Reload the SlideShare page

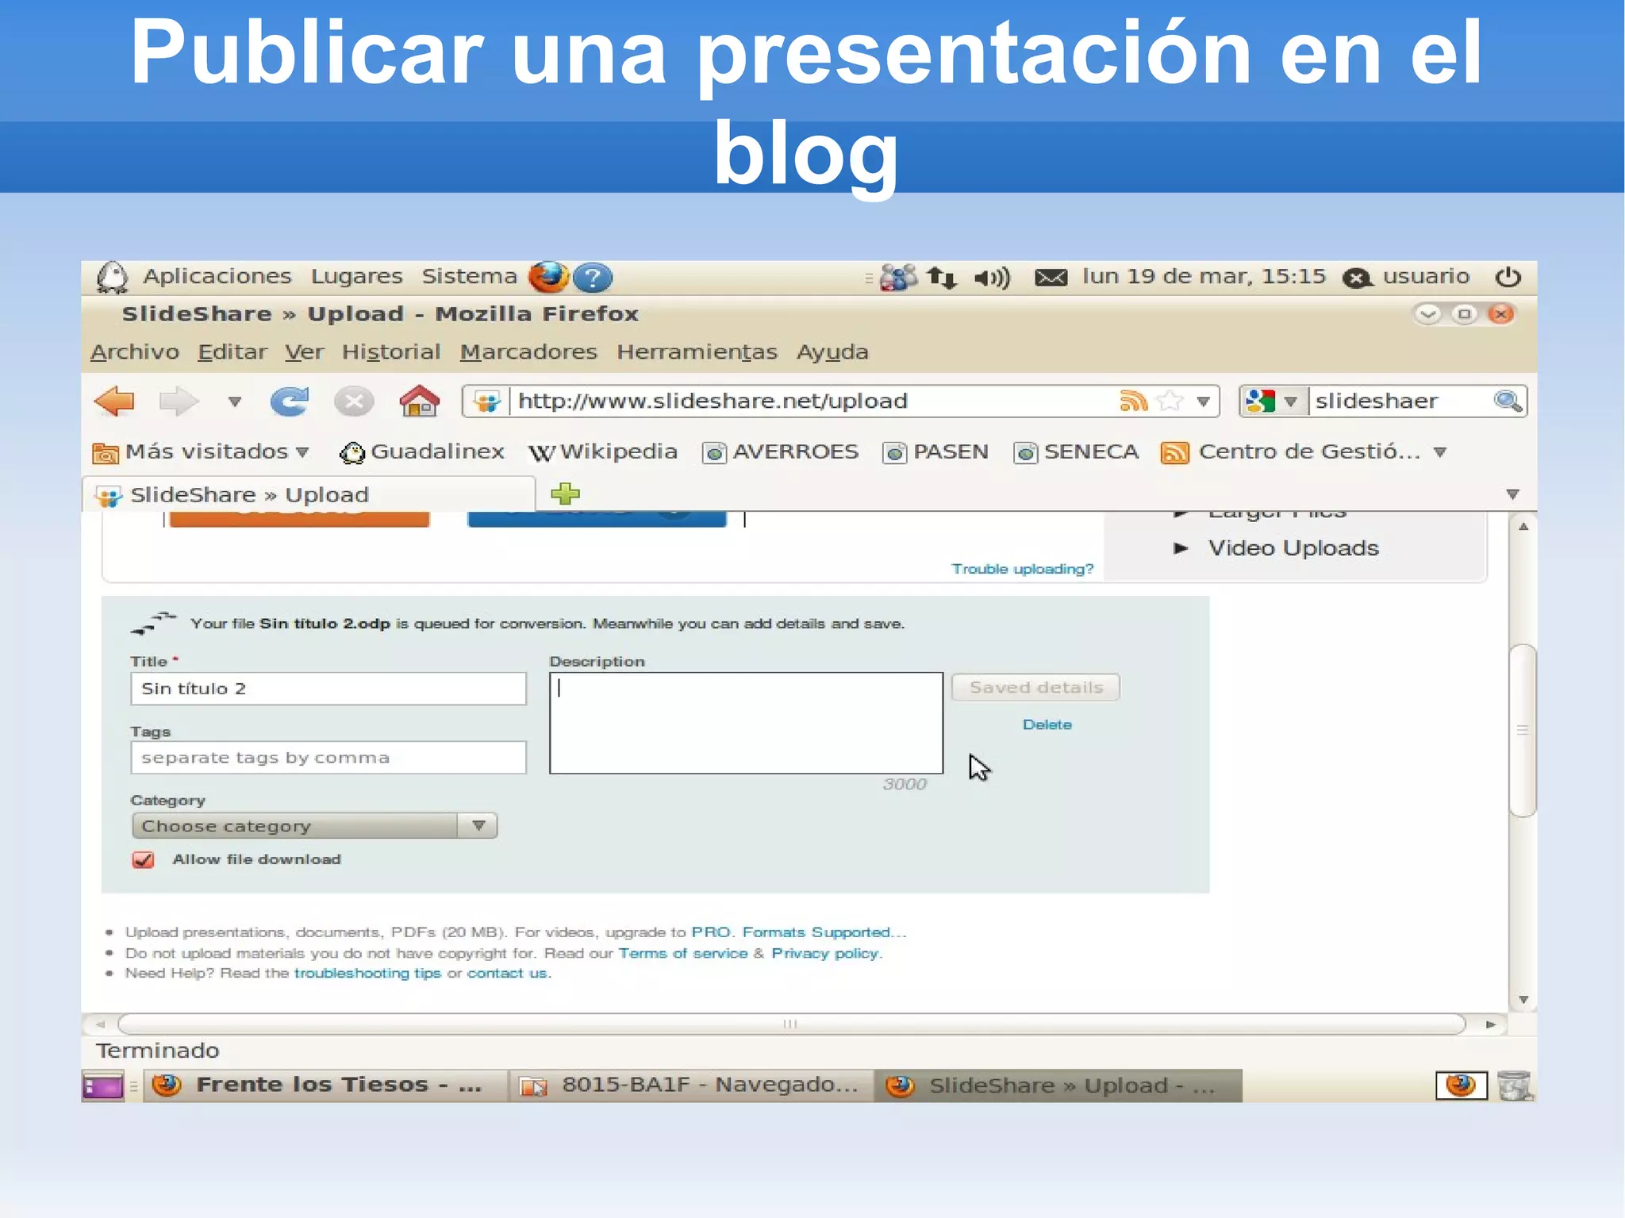click(x=289, y=402)
